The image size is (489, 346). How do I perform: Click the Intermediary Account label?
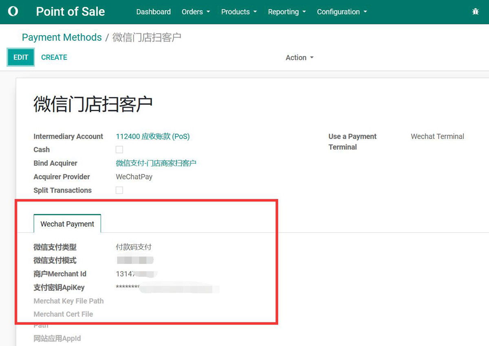pos(68,136)
